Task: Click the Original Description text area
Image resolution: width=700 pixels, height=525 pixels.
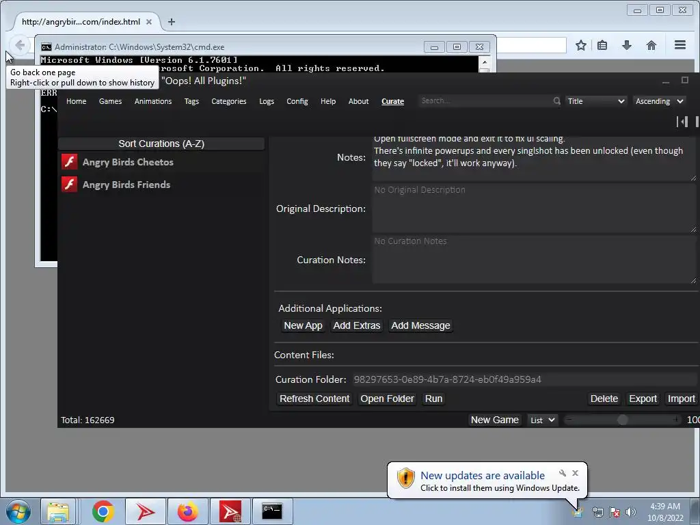Action: (x=534, y=208)
